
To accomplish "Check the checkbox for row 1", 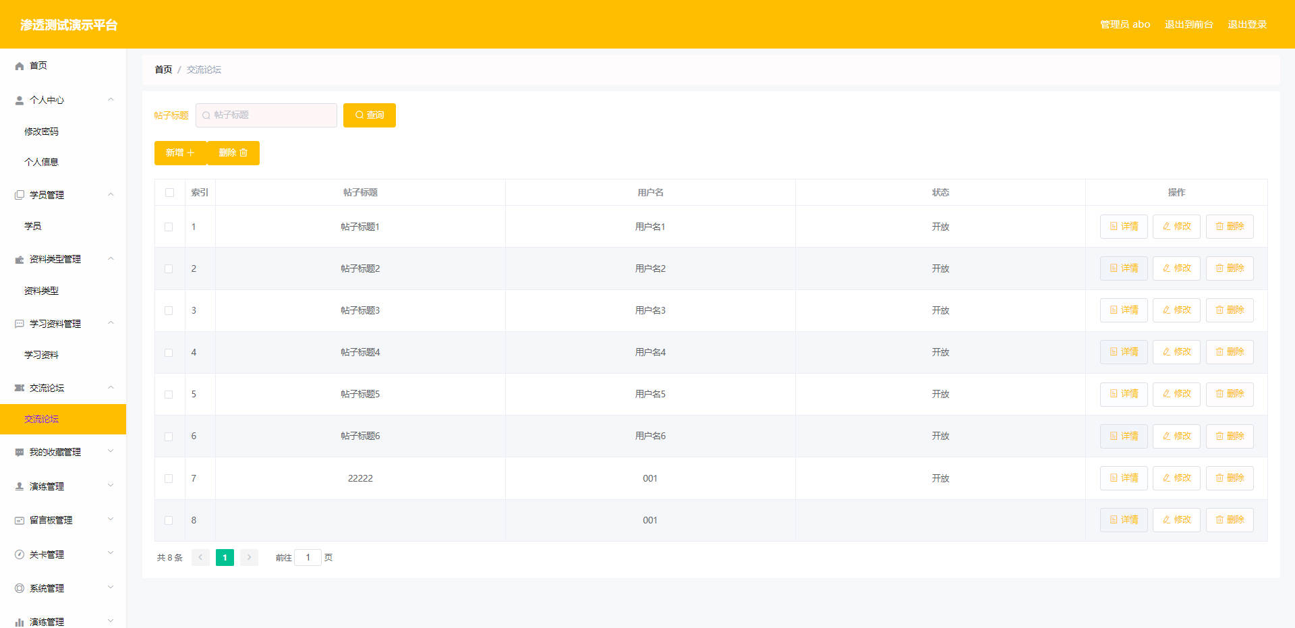I will click(x=169, y=227).
